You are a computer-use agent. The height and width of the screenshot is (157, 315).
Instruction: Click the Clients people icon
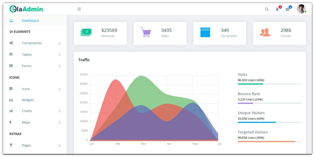(x=265, y=32)
